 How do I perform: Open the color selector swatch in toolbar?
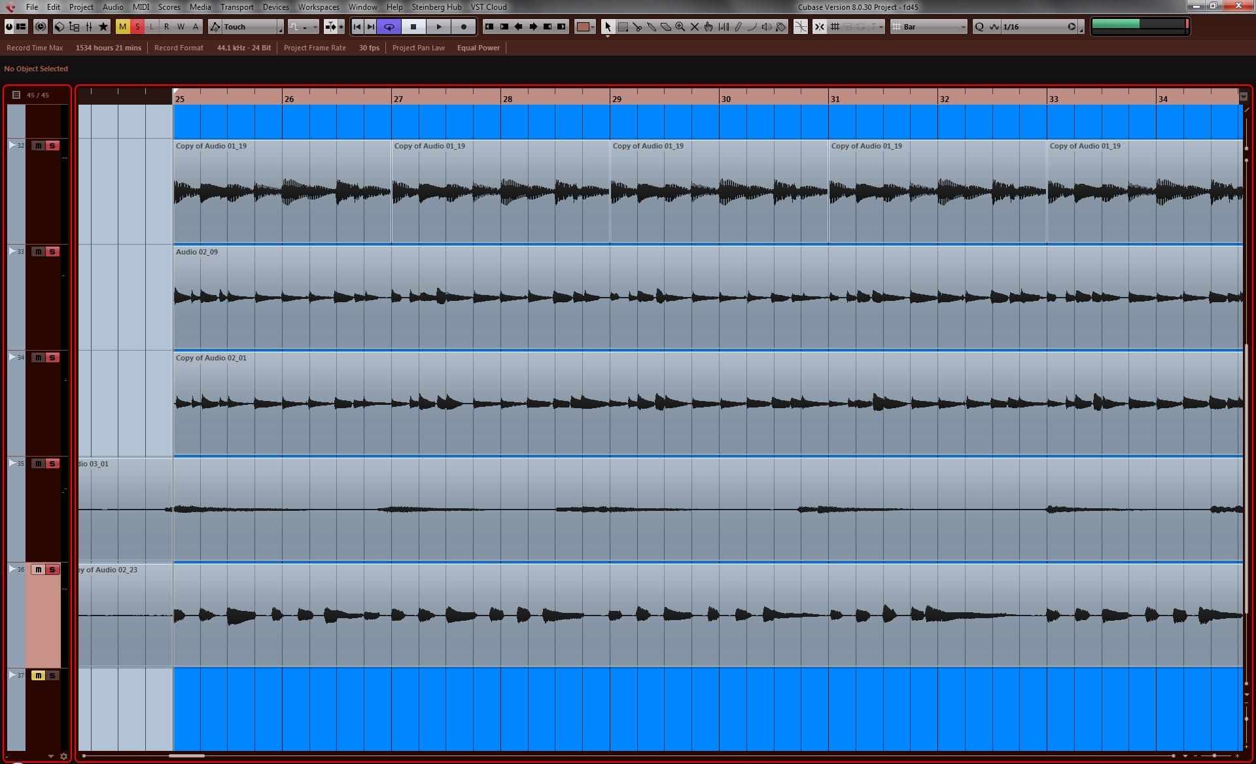pos(582,27)
